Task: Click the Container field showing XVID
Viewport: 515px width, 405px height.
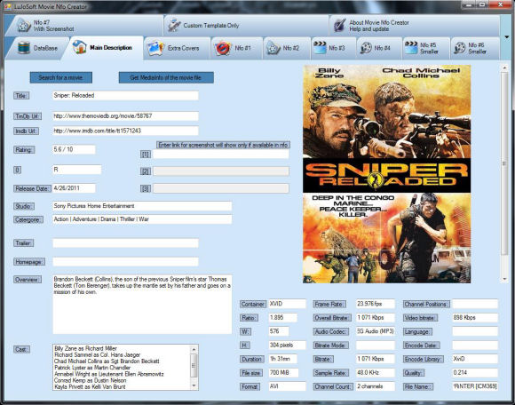Action: pyautogui.click(x=287, y=304)
